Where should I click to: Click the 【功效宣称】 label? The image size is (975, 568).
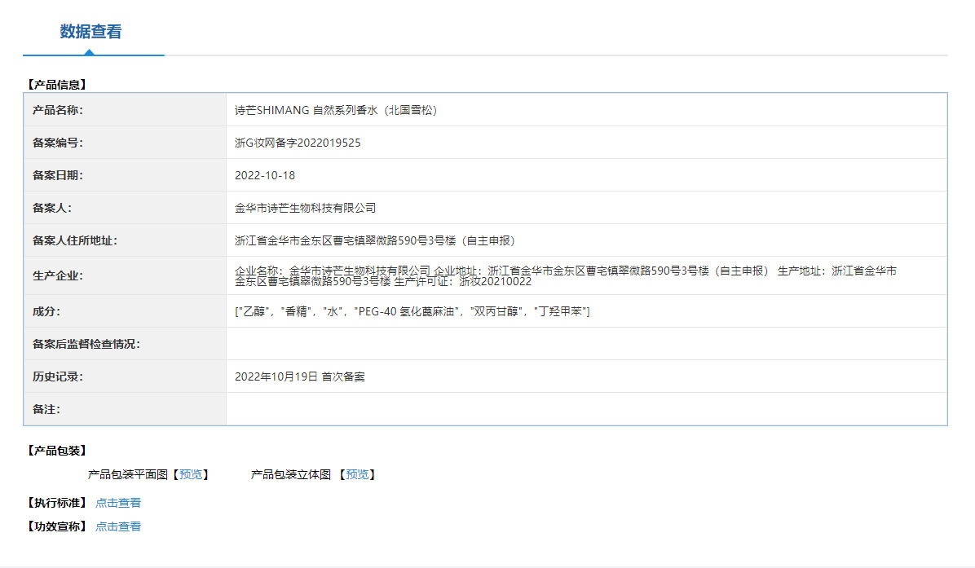click(x=56, y=526)
